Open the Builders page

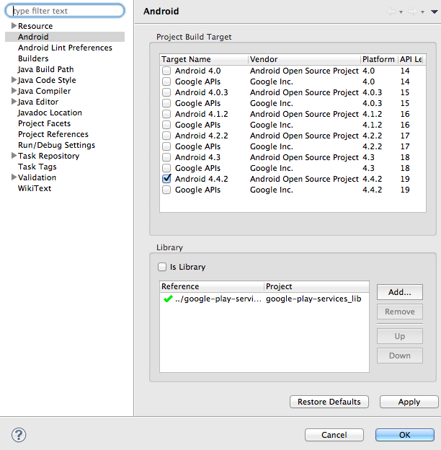pos(33,58)
